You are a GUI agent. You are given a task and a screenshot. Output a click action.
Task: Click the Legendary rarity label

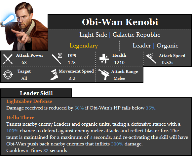[x=84, y=46]
